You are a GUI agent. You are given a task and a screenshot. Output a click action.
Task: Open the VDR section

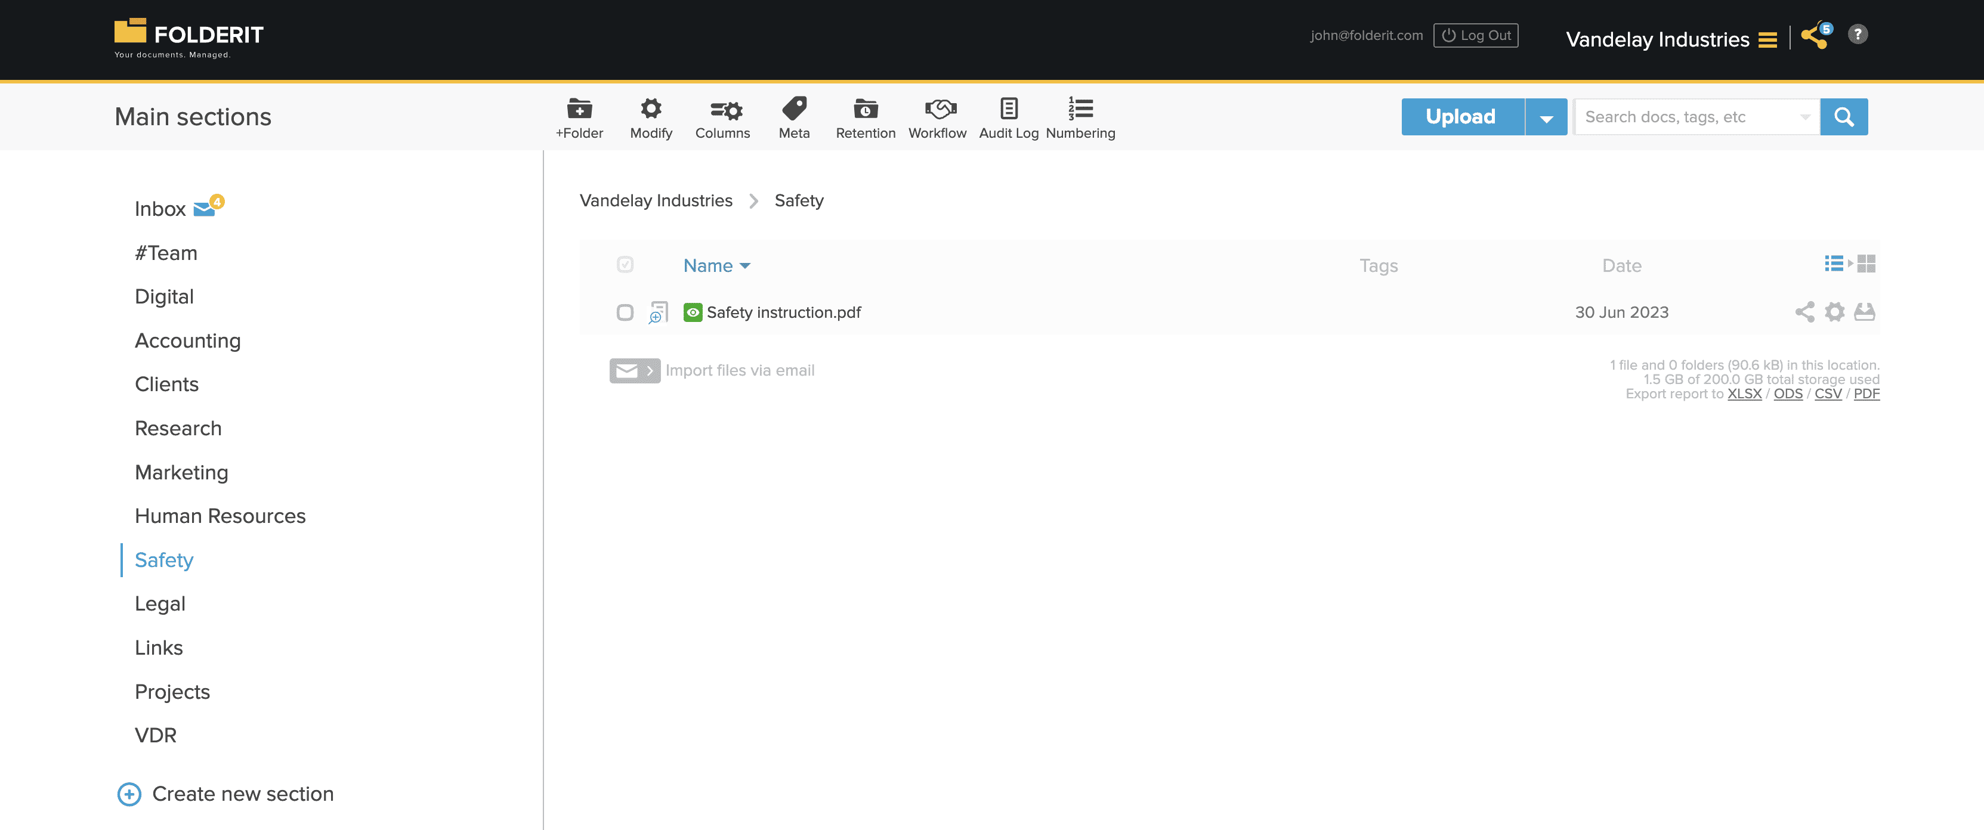click(156, 735)
